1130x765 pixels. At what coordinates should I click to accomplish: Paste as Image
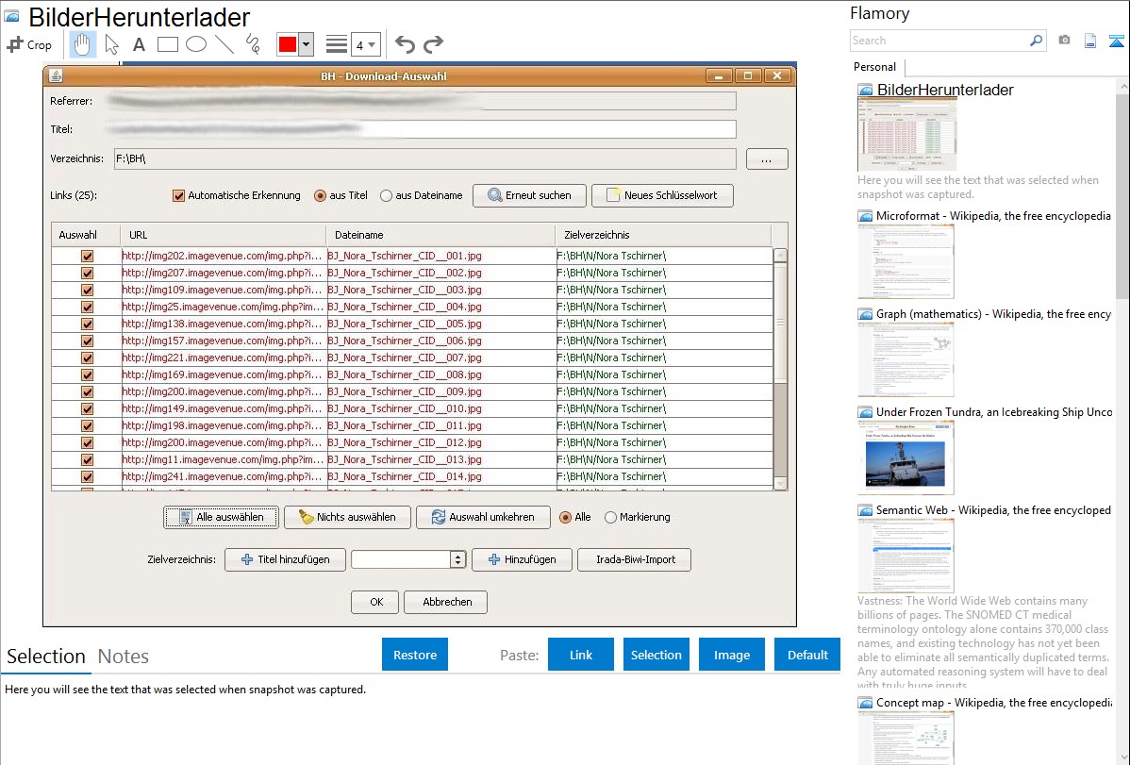[731, 655]
